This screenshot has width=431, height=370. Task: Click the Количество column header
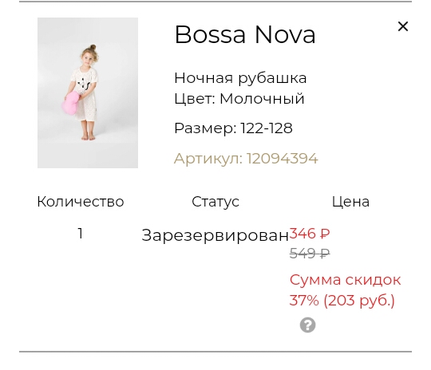pyautogui.click(x=81, y=202)
